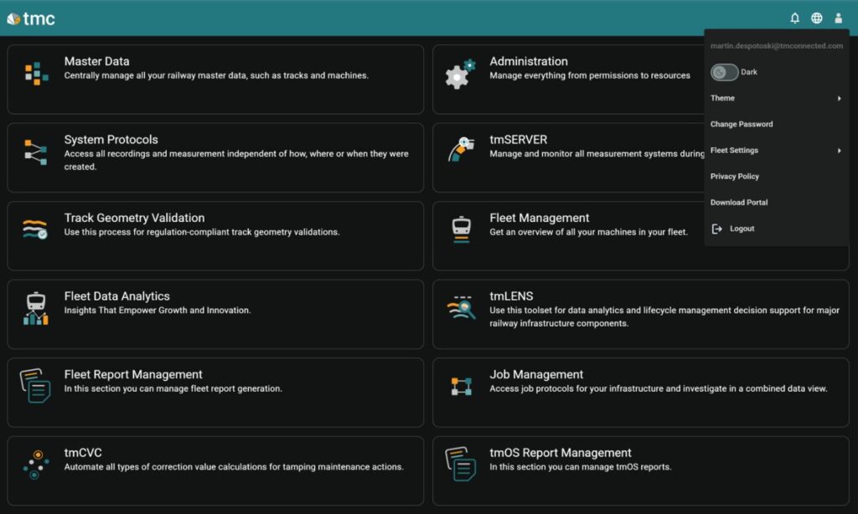
Task: Open the tmOS Report Management title
Action: coord(560,453)
